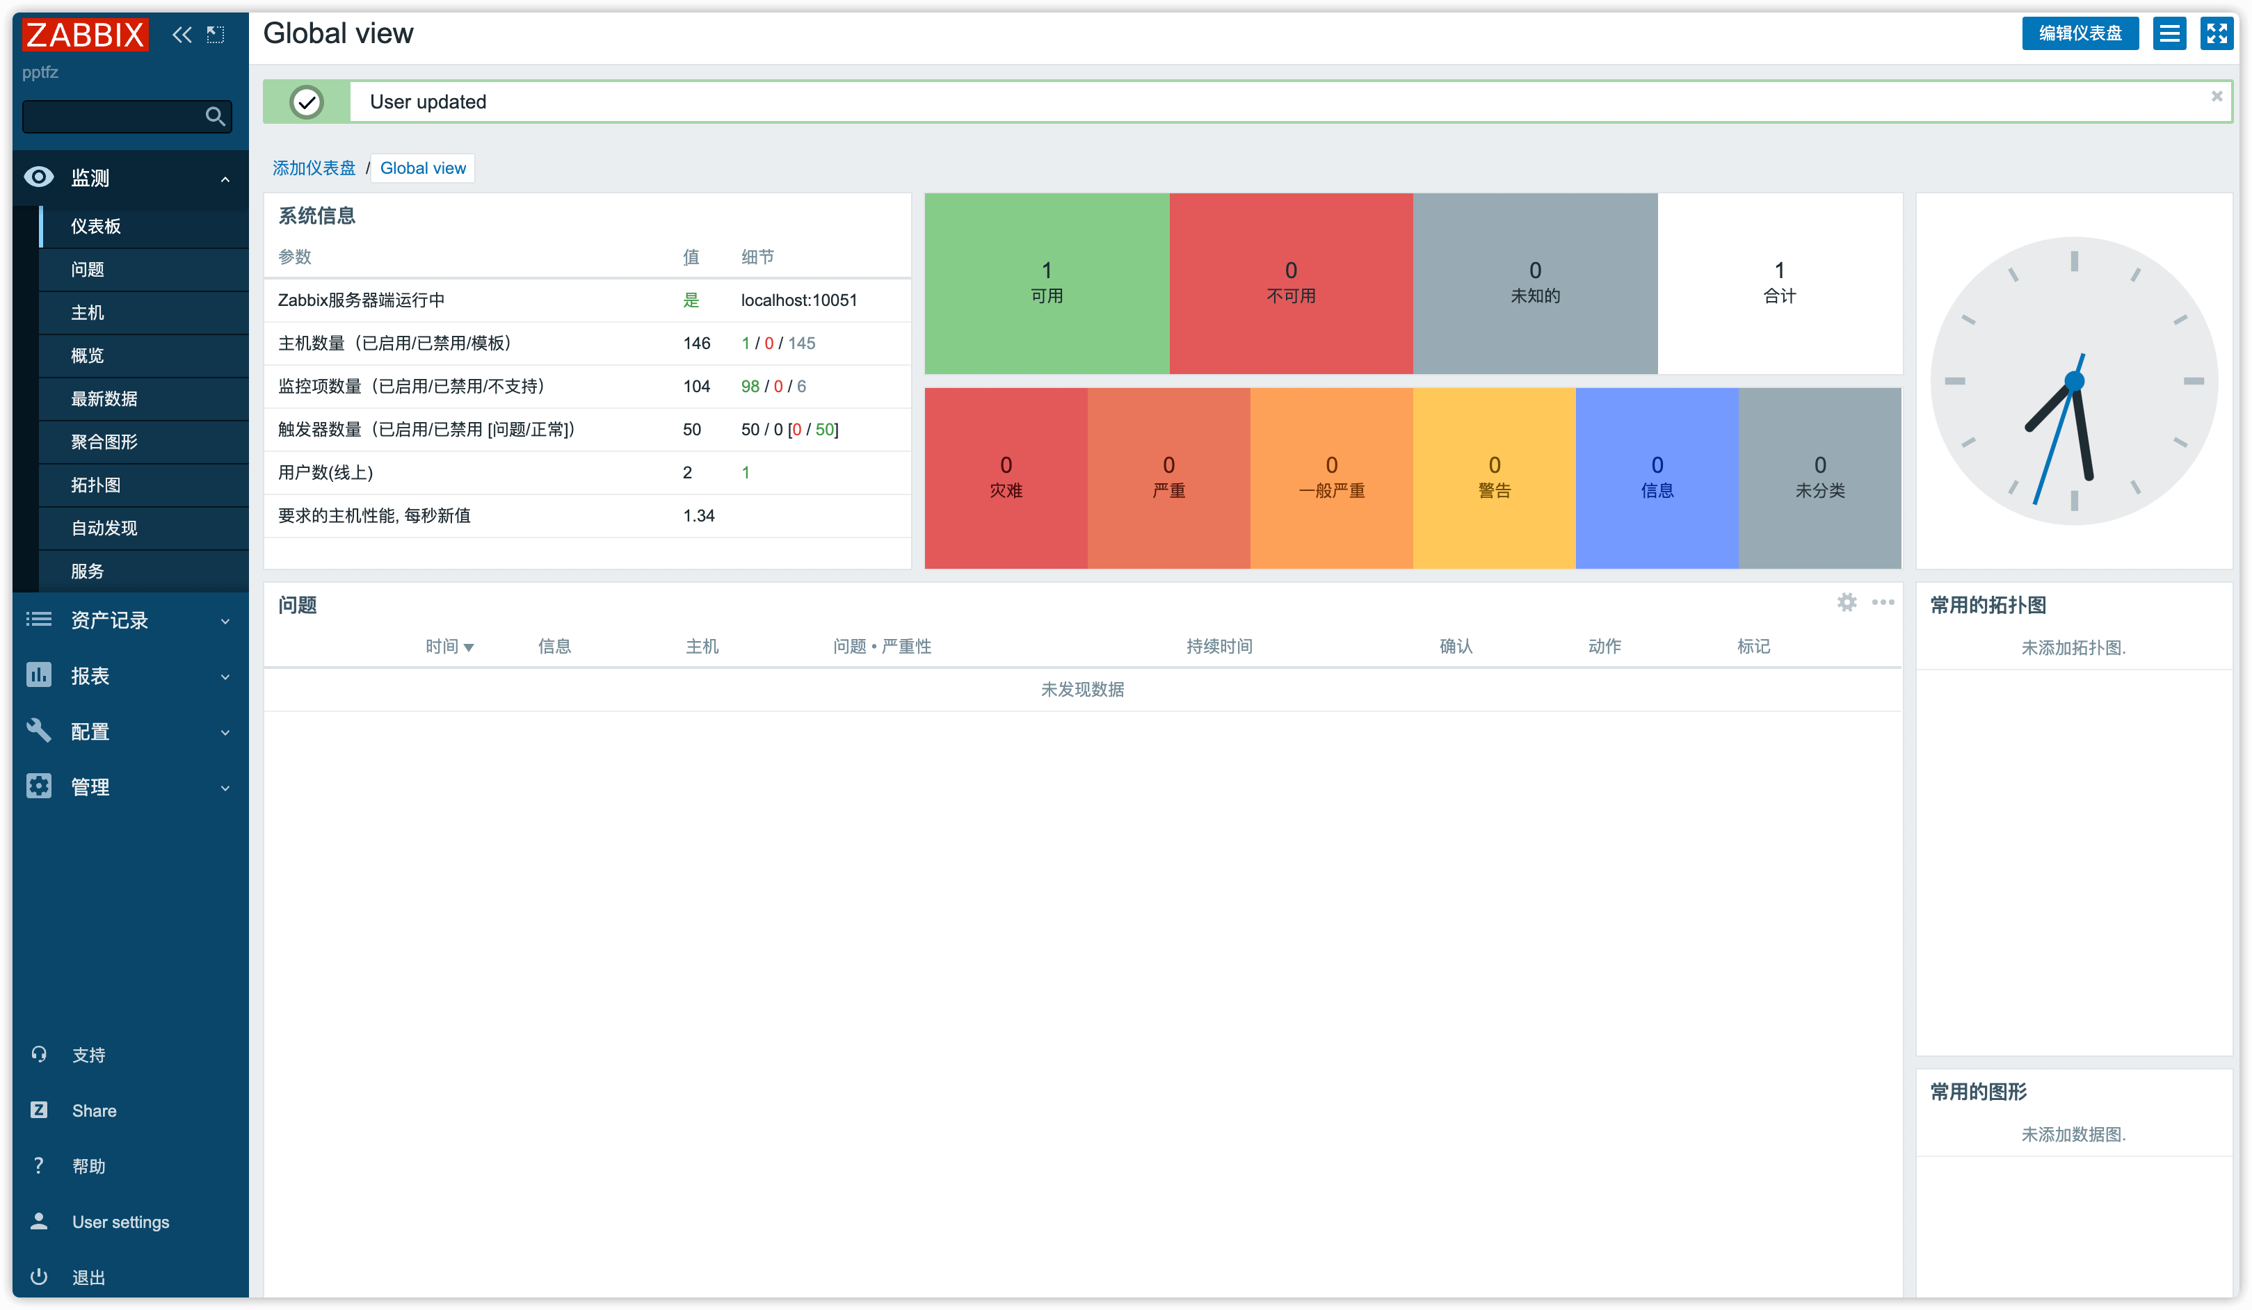Open 问题 widget settings gear
This screenshot has height=1310, width=2252.
click(x=1847, y=602)
